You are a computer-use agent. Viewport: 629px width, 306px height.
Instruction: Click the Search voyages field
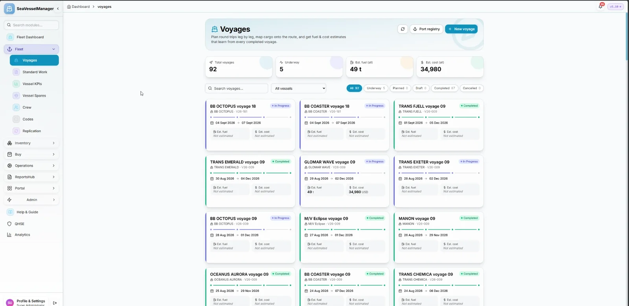click(x=237, y=88)
